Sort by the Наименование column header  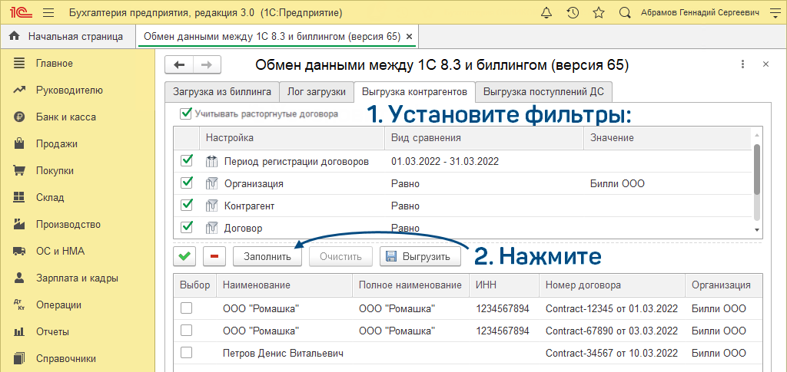point(284,285)
